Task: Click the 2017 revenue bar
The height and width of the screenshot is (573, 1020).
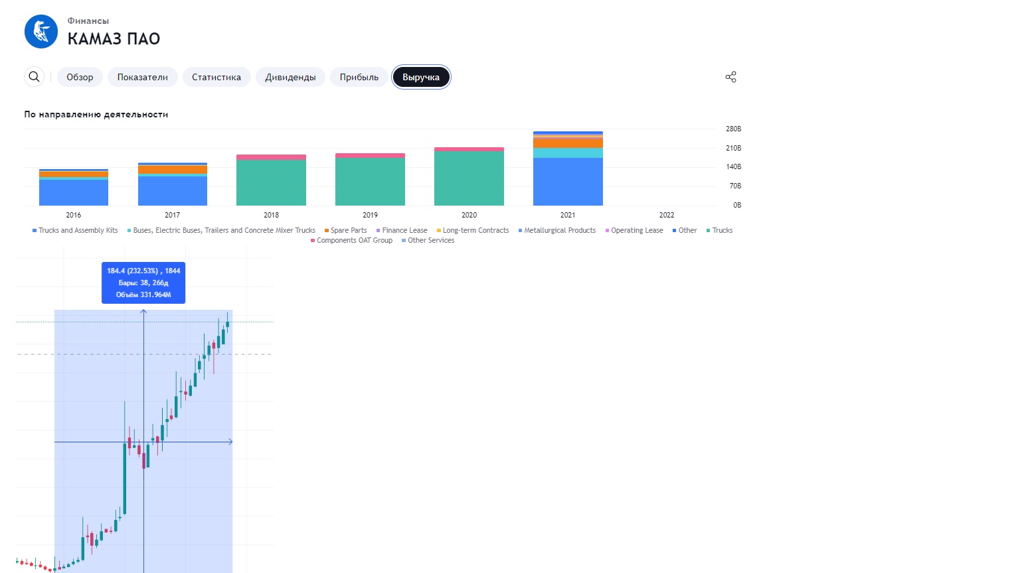Action: (173, 184)
